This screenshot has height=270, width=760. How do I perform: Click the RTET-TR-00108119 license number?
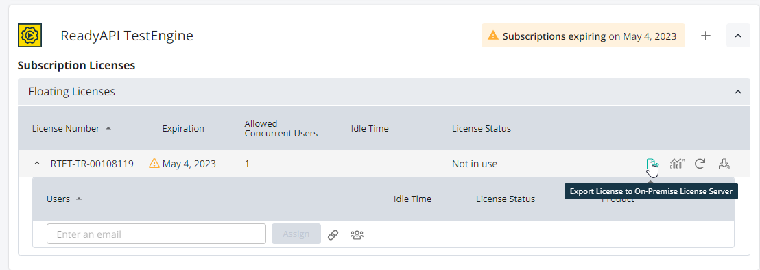click(92, 164)
